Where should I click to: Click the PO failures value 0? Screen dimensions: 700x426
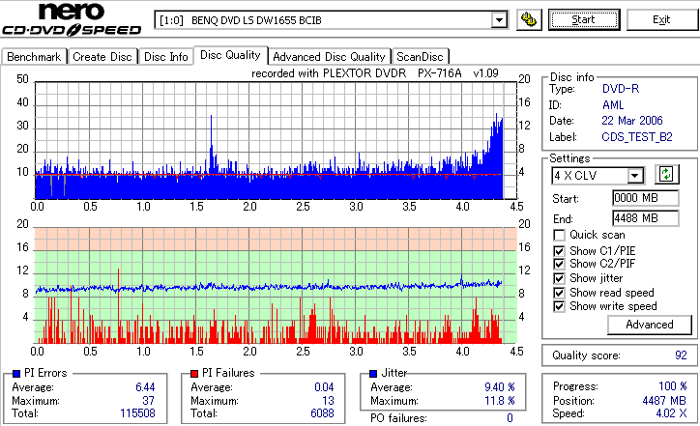(510, 418)
